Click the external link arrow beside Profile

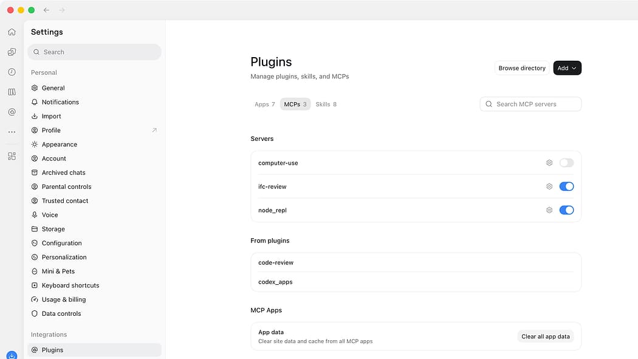point(154,130)
